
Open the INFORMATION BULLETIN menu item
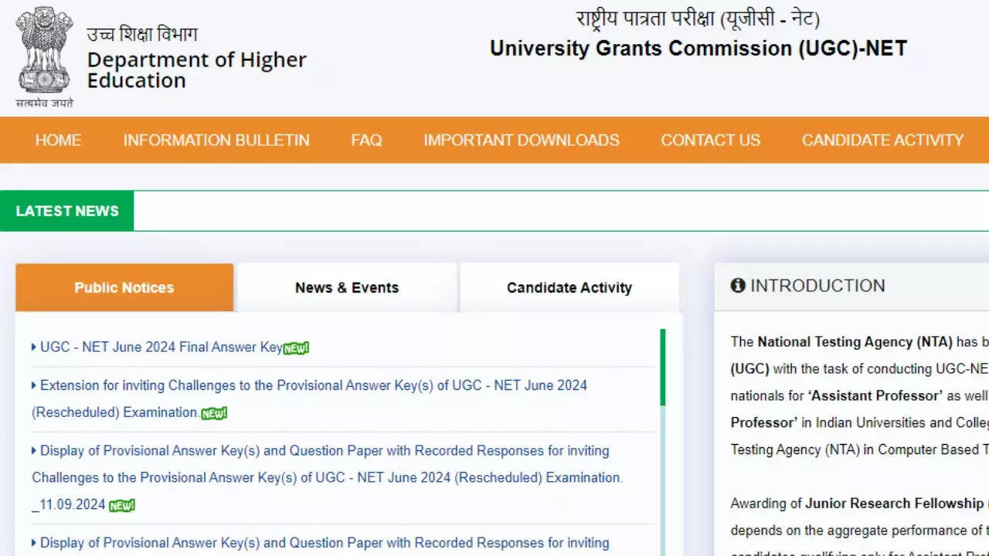coord(216,140)
